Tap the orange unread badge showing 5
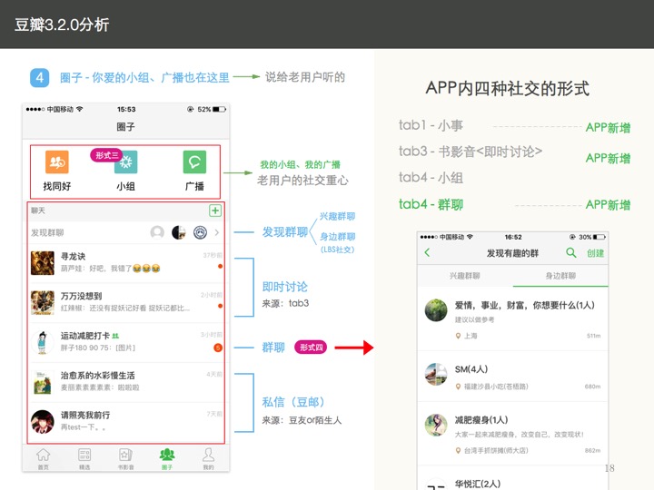The height and width of the screenshot is (490, 654). tap(218, 348)
